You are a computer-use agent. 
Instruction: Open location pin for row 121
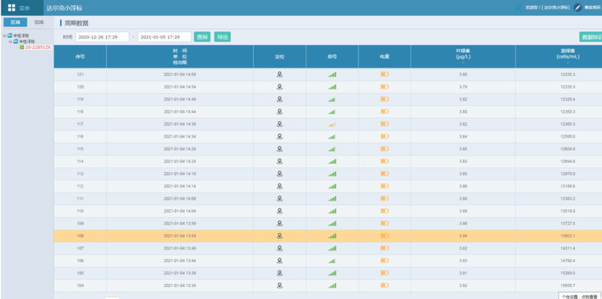pos(279,74)
